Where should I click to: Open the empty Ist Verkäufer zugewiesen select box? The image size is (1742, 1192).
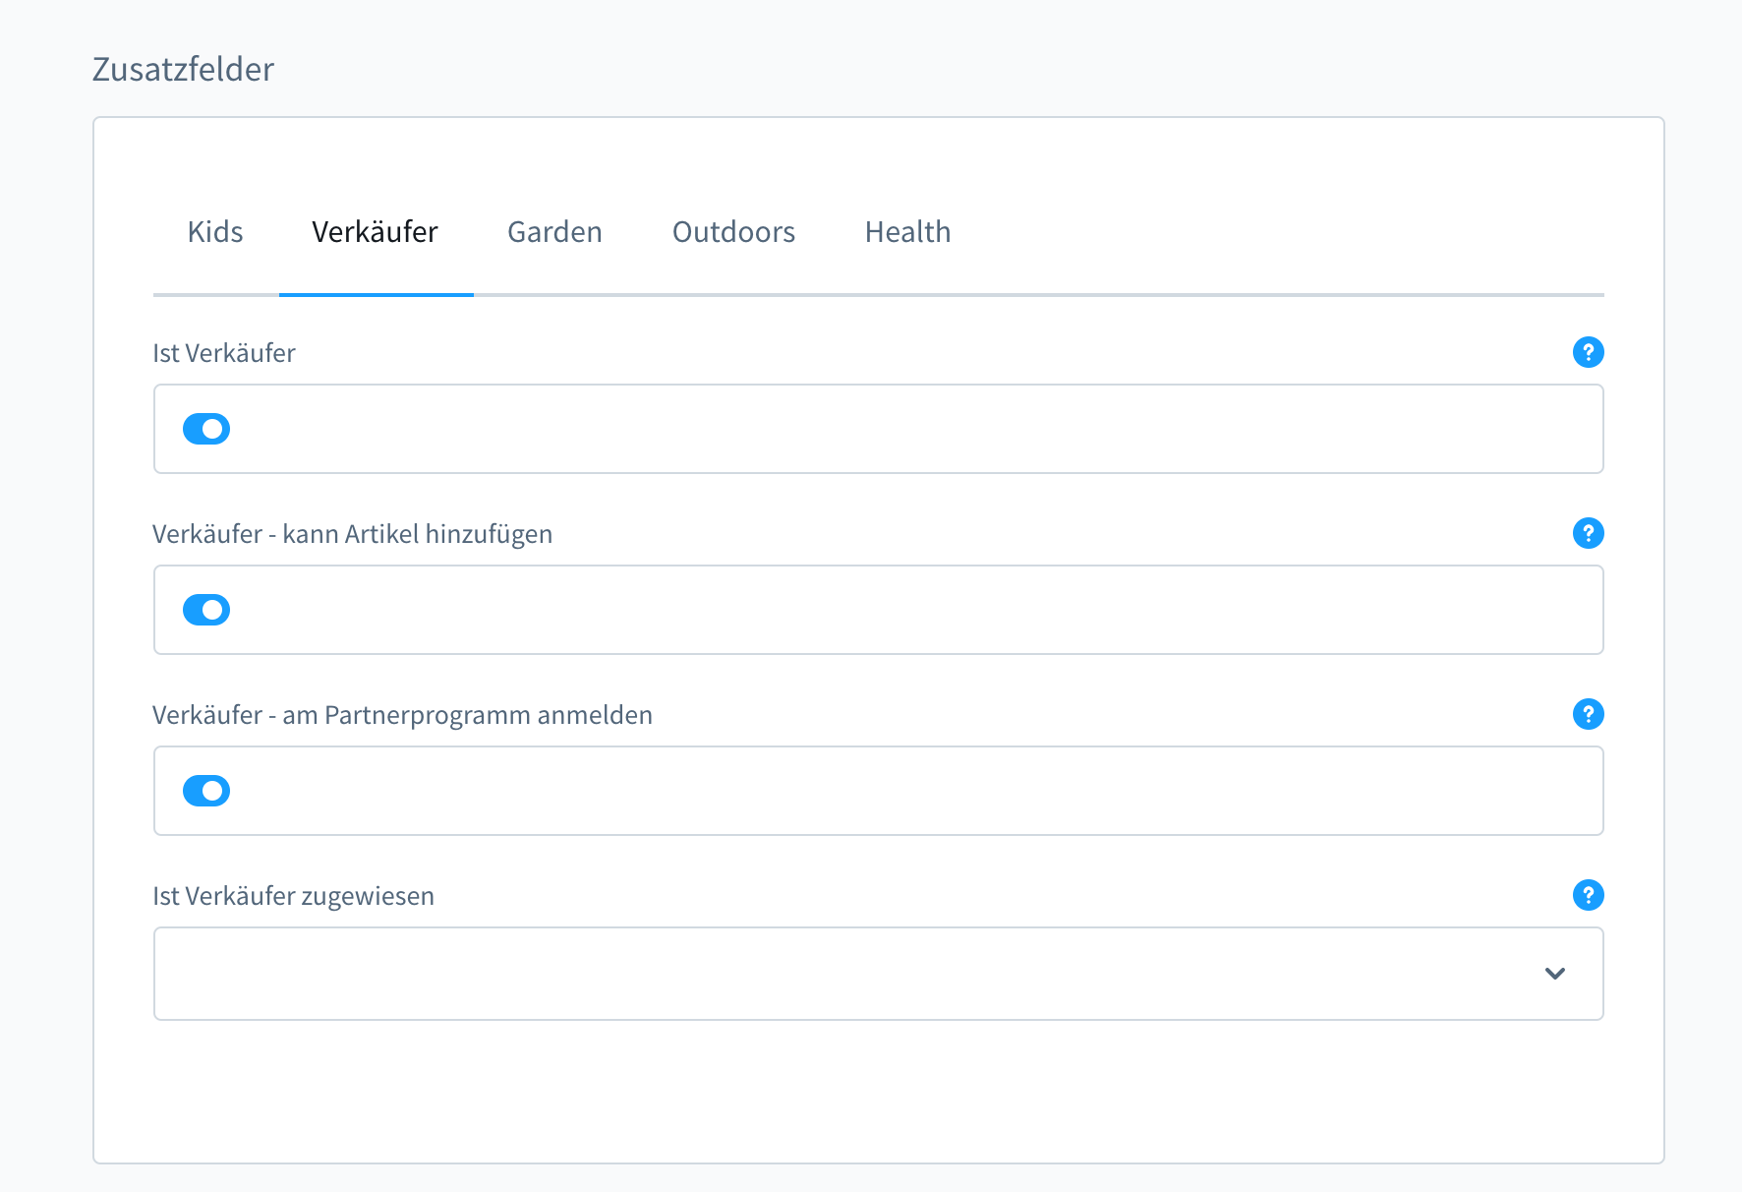[878, 974]
